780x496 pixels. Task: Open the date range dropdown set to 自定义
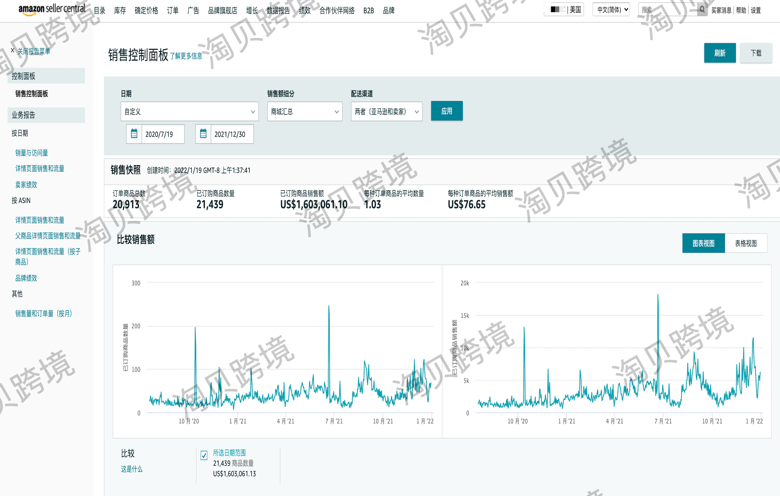tap(189, 111)
